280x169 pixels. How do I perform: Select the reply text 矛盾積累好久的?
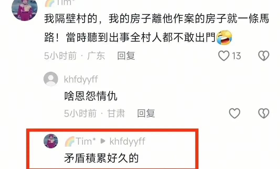tap(102, 158)
